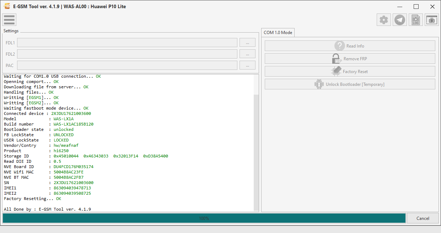Maximize the E-GSM Tool window
The height and width of the screenshot is (233, 441).
416,6
